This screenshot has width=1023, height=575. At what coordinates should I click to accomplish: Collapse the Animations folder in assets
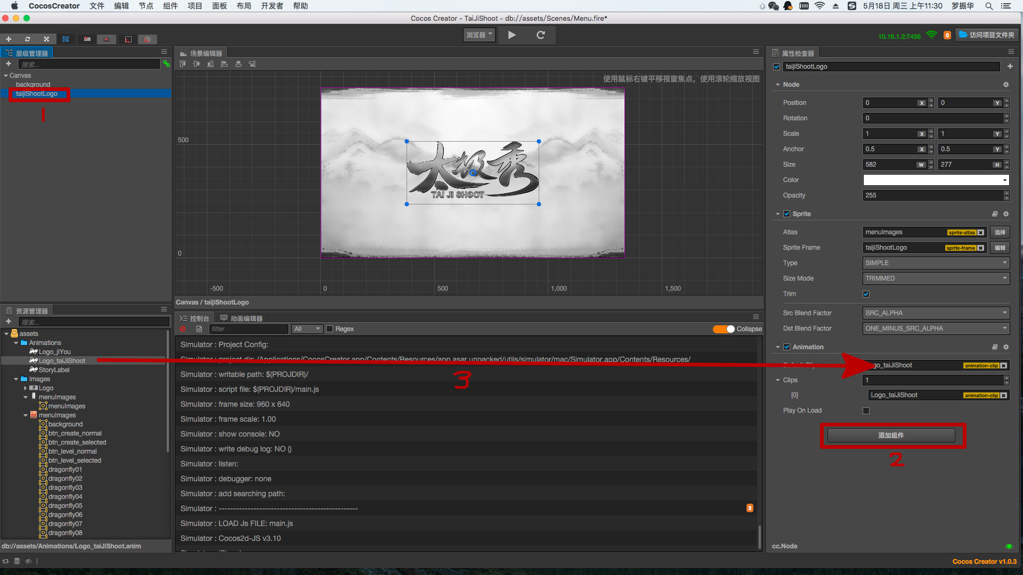(16, 343)
